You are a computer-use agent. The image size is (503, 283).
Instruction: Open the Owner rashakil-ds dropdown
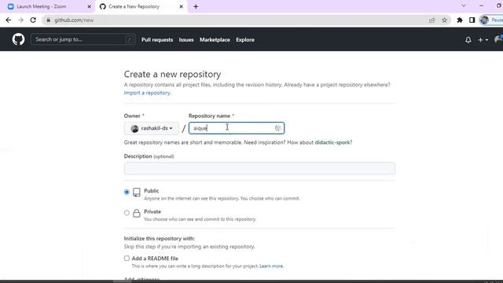[152, 128]
